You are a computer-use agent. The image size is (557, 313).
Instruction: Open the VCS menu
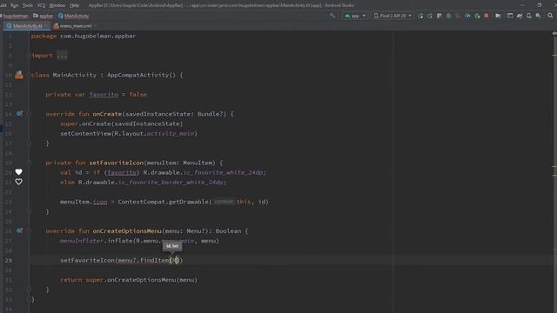(41, 5)
